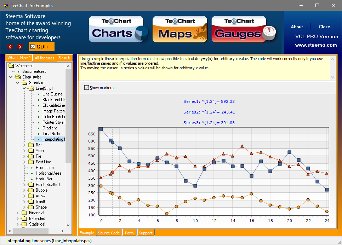Click the orange circle marker at x=7
This screenshot has height=245, width=342.
(x=167, y=214)
